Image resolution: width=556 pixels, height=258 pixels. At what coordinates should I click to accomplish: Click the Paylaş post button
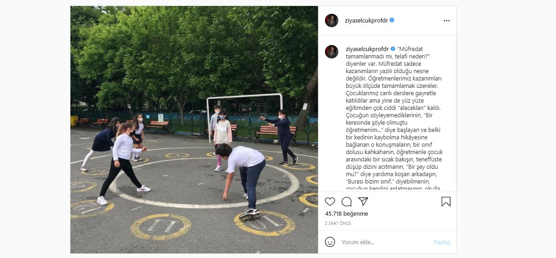coord(442,242)
